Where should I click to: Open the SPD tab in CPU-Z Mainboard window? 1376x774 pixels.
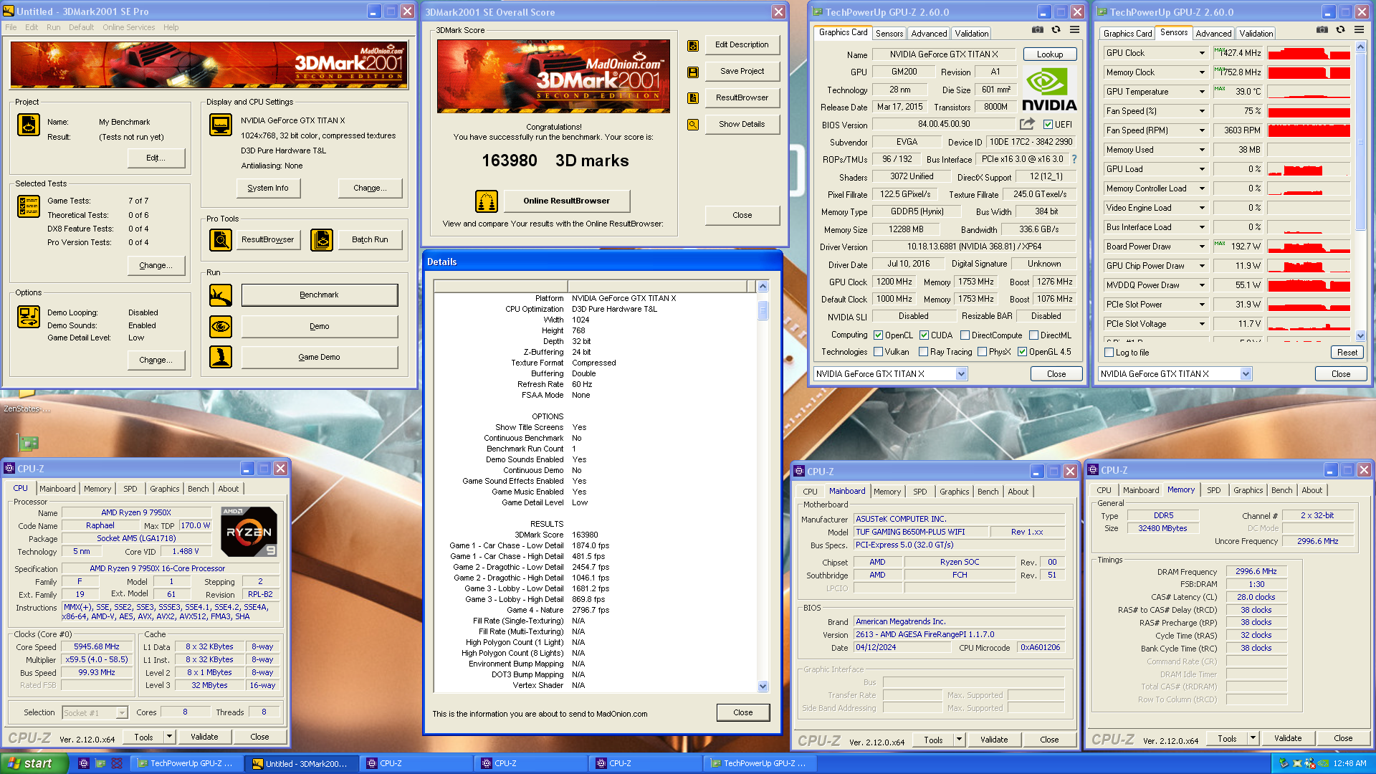[919, 492]
